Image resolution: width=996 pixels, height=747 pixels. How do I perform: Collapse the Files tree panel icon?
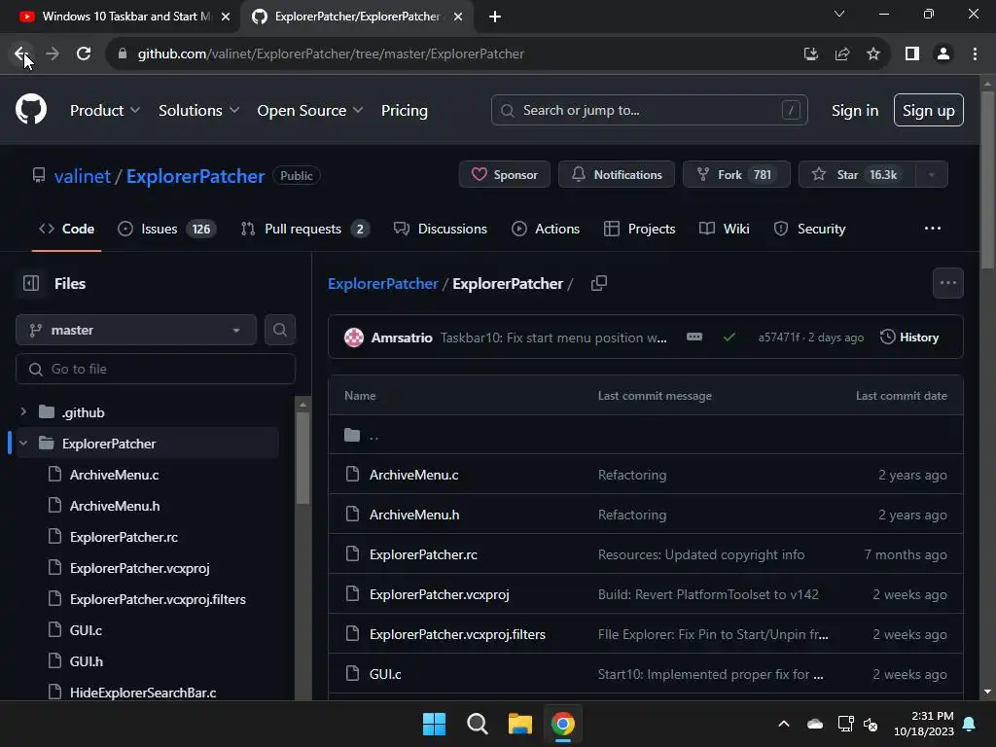30,283
